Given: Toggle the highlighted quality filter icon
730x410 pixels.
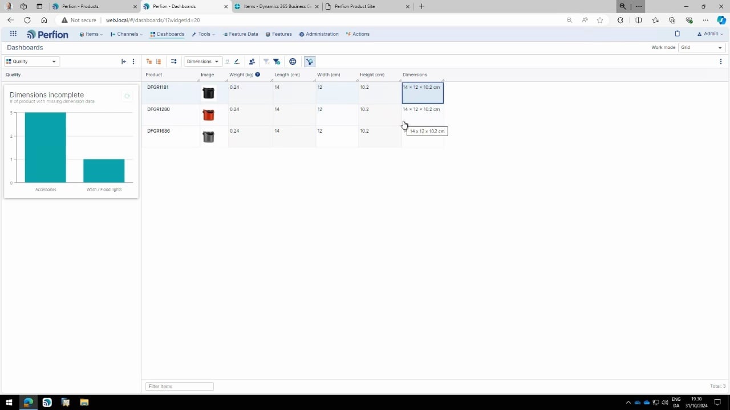Looking at the screenshot, I should (x=309, y=61).
